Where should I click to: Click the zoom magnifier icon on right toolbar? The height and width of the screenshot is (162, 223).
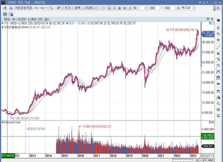click(218, 104)
